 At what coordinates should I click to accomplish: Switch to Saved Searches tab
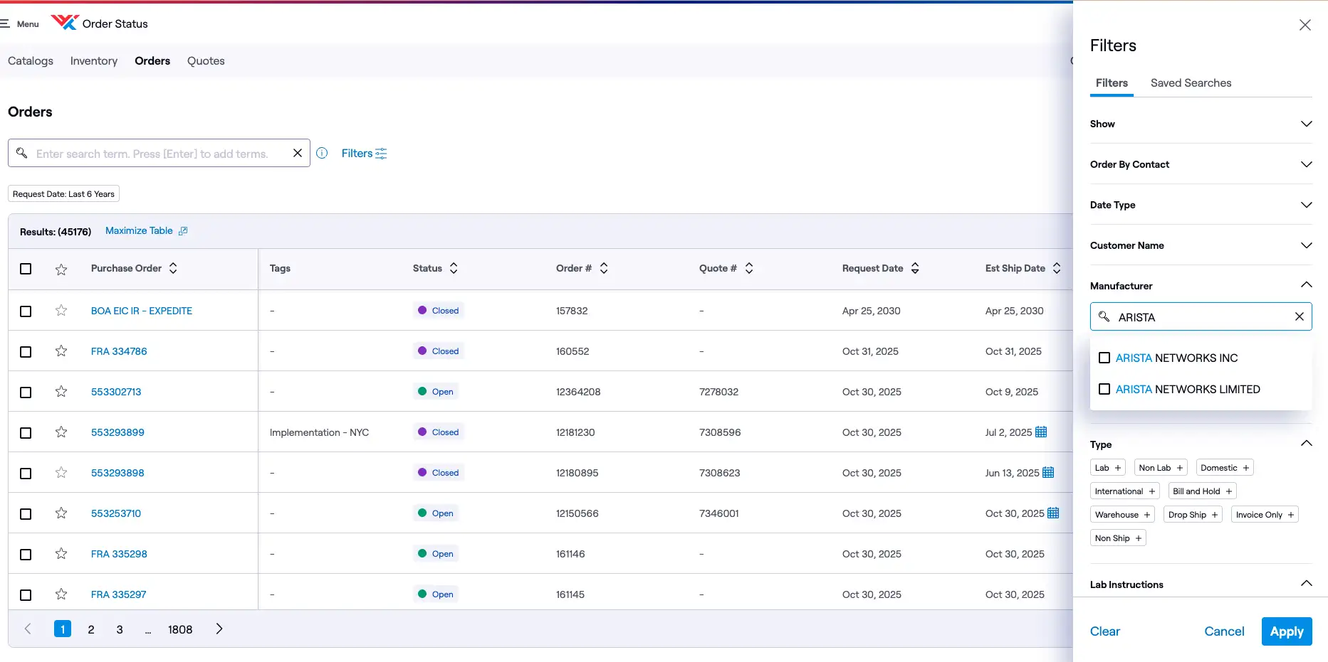click(x=1191, y=83)
